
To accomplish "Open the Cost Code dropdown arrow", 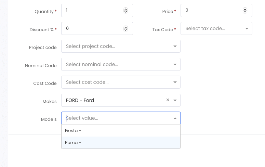I will (x=175, y=82).
